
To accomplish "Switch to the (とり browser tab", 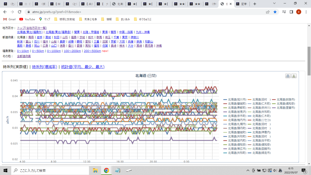I will pyautogui.click(x=71, y=4).
